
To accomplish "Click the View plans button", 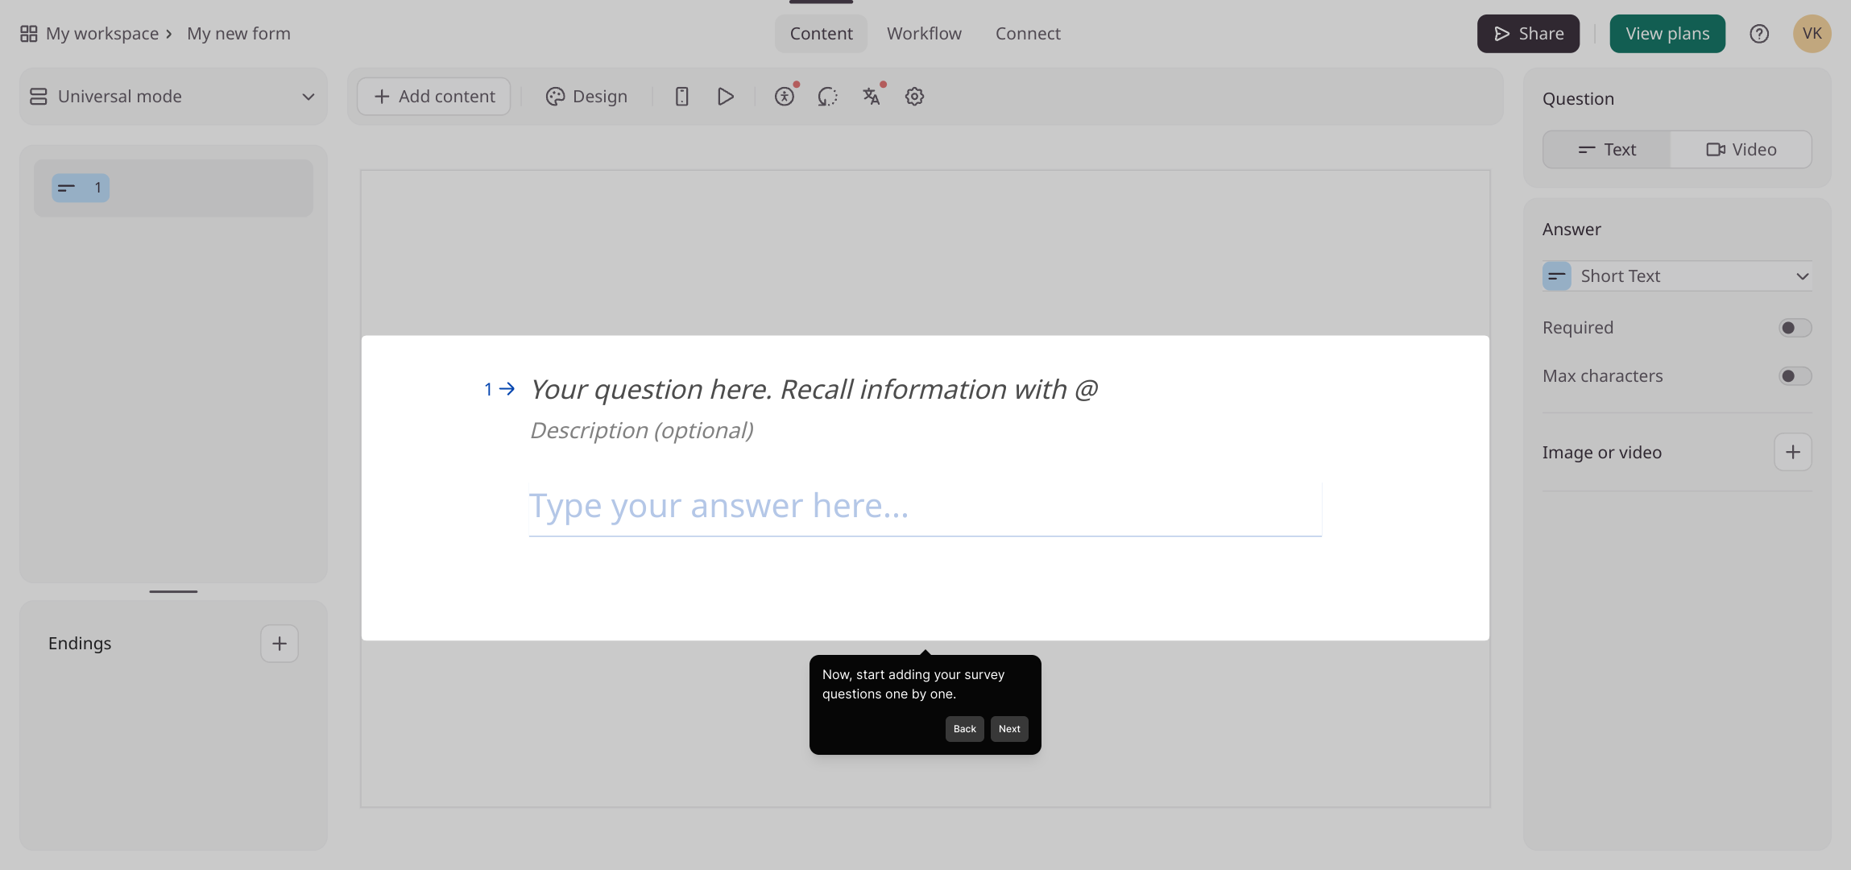I will [1667, 34].
